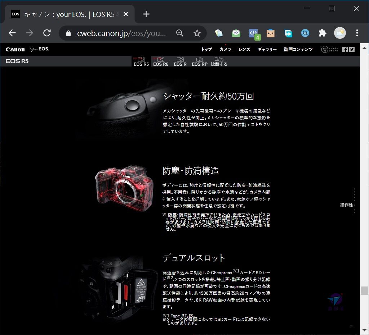
Task: Open the レンズ menu item
Action: tap(244, 49)
